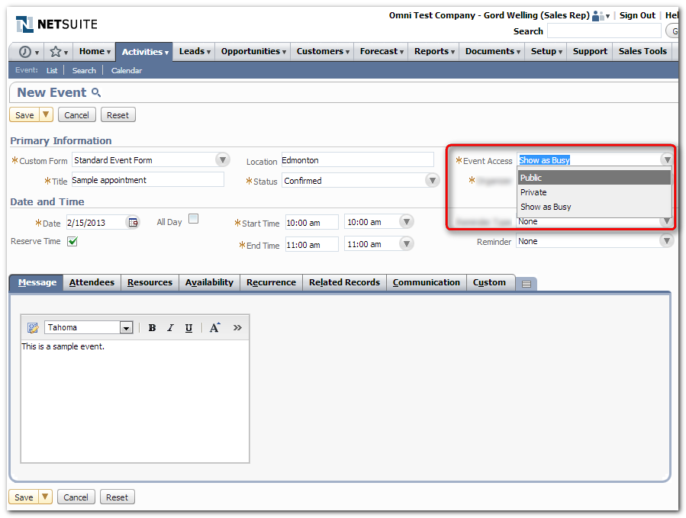
Task: Click the bottom Reset button
Action: click(x=117, y=497)
